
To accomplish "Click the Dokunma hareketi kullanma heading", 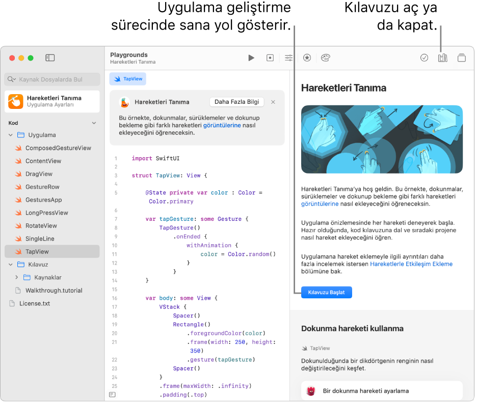I will 352,328.
